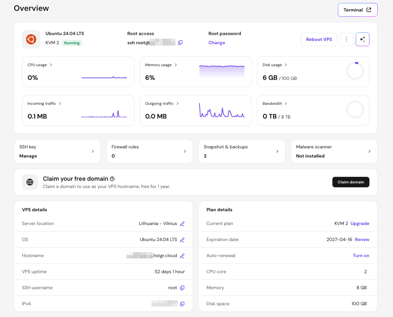Click the Renew expiration link
Image resolution: width=393 pixels, height=317 pixels.
point(362,239)
